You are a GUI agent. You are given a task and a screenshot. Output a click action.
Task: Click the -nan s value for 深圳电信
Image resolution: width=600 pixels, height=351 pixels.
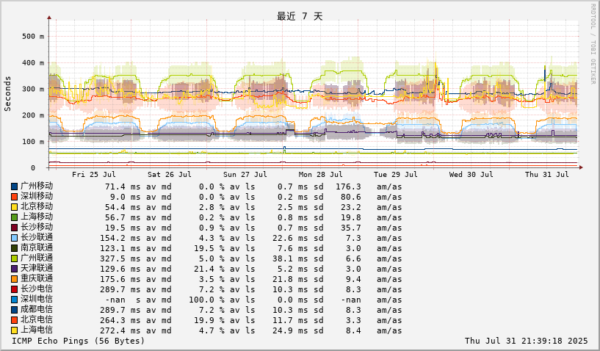pyautogui.click(x=123, y=300)
